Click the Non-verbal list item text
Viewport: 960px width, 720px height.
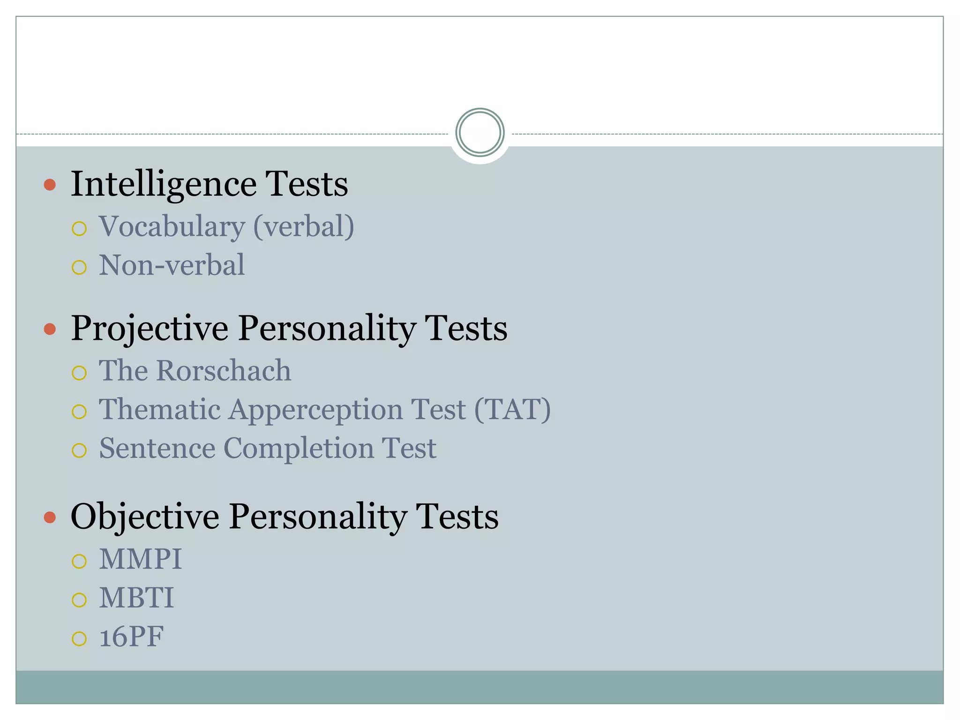172,265
